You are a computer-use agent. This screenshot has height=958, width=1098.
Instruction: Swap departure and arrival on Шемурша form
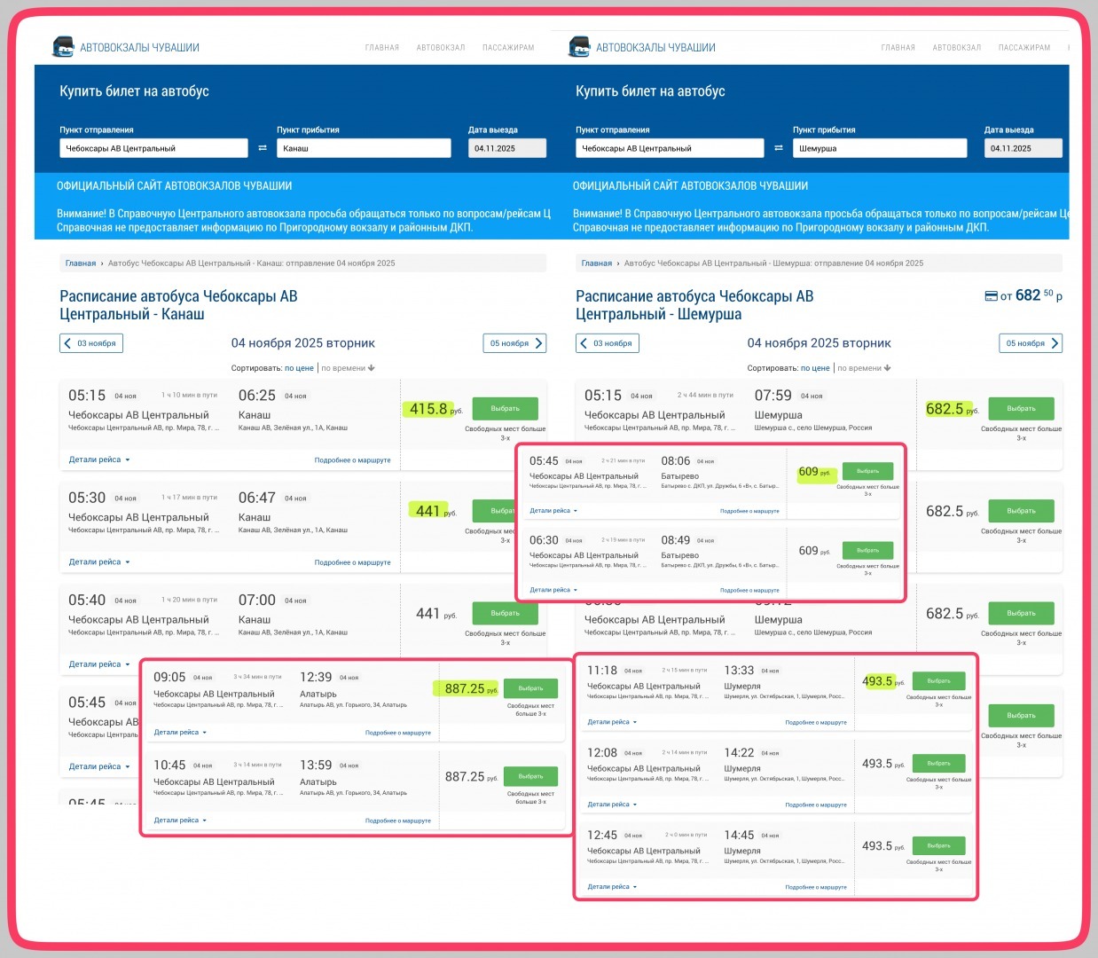point(779,148)
